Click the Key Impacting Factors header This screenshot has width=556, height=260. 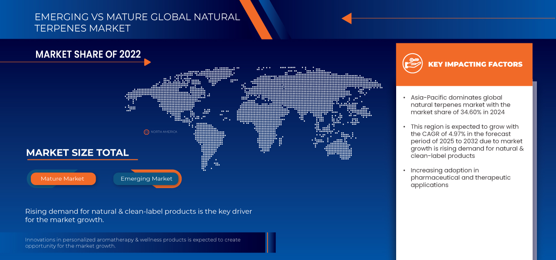(475, 64)
